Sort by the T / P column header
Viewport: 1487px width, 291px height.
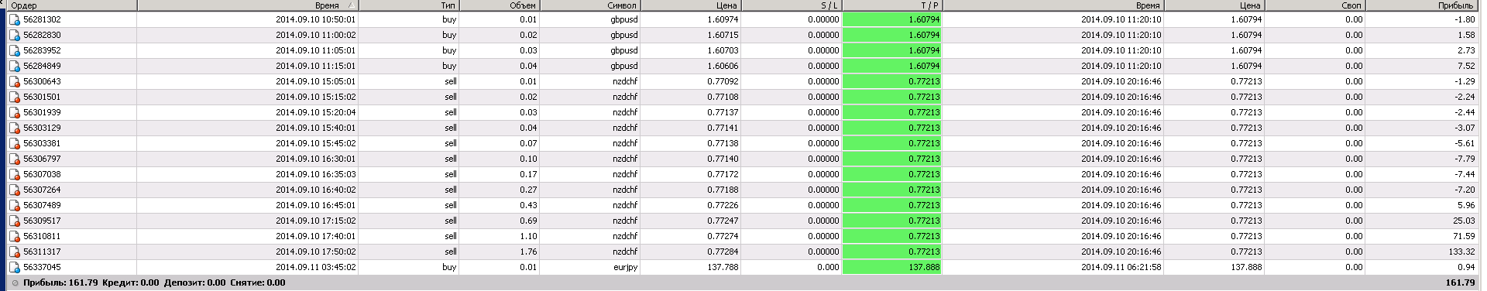892,5
